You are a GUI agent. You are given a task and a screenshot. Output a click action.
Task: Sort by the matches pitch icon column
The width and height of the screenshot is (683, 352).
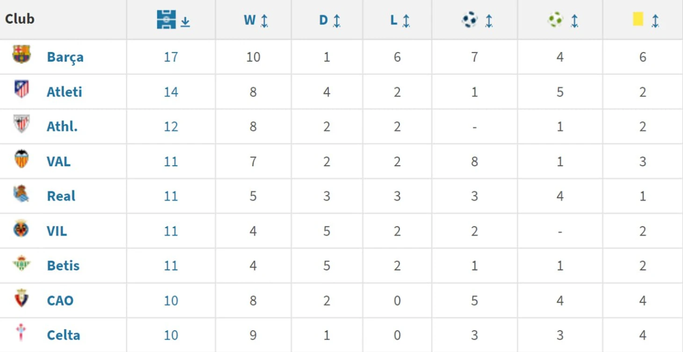[x=173, y=20]
